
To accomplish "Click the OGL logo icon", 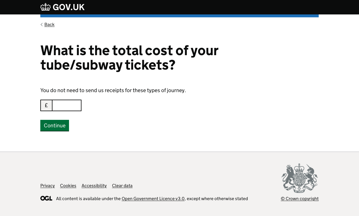I will point(46,198).
